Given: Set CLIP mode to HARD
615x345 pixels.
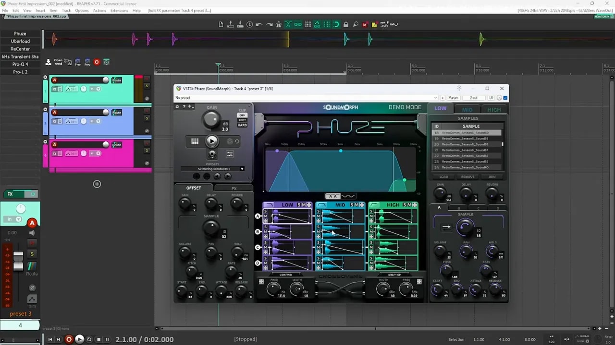Looking at the screenshot, I should tap(242, 125).
